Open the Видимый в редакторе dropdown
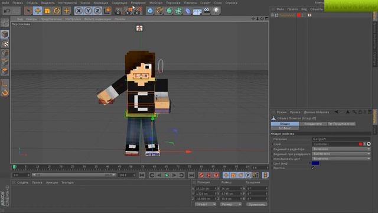This screenshot has width=378, height=213. click(x=341, y=149)
